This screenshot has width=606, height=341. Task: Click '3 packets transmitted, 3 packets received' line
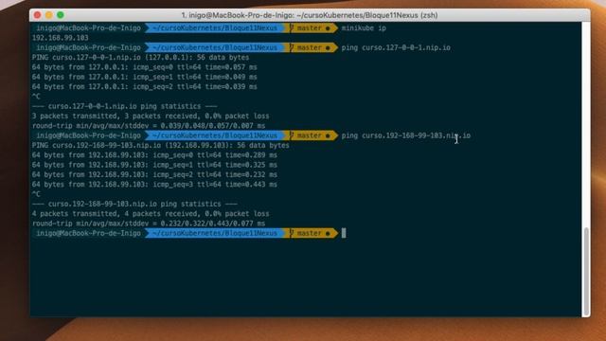(151, 116)
